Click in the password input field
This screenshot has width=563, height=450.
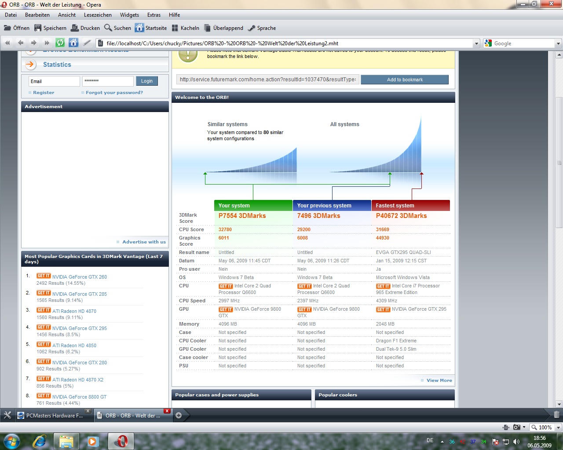click(x=108, y=81)
